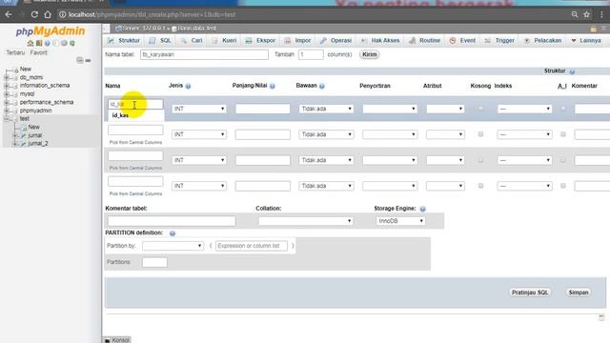Click the site info icon before localhost

point(62,15)
